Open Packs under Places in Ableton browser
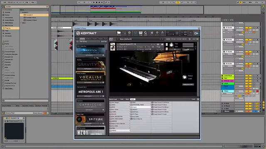 (x=7, y=44)
